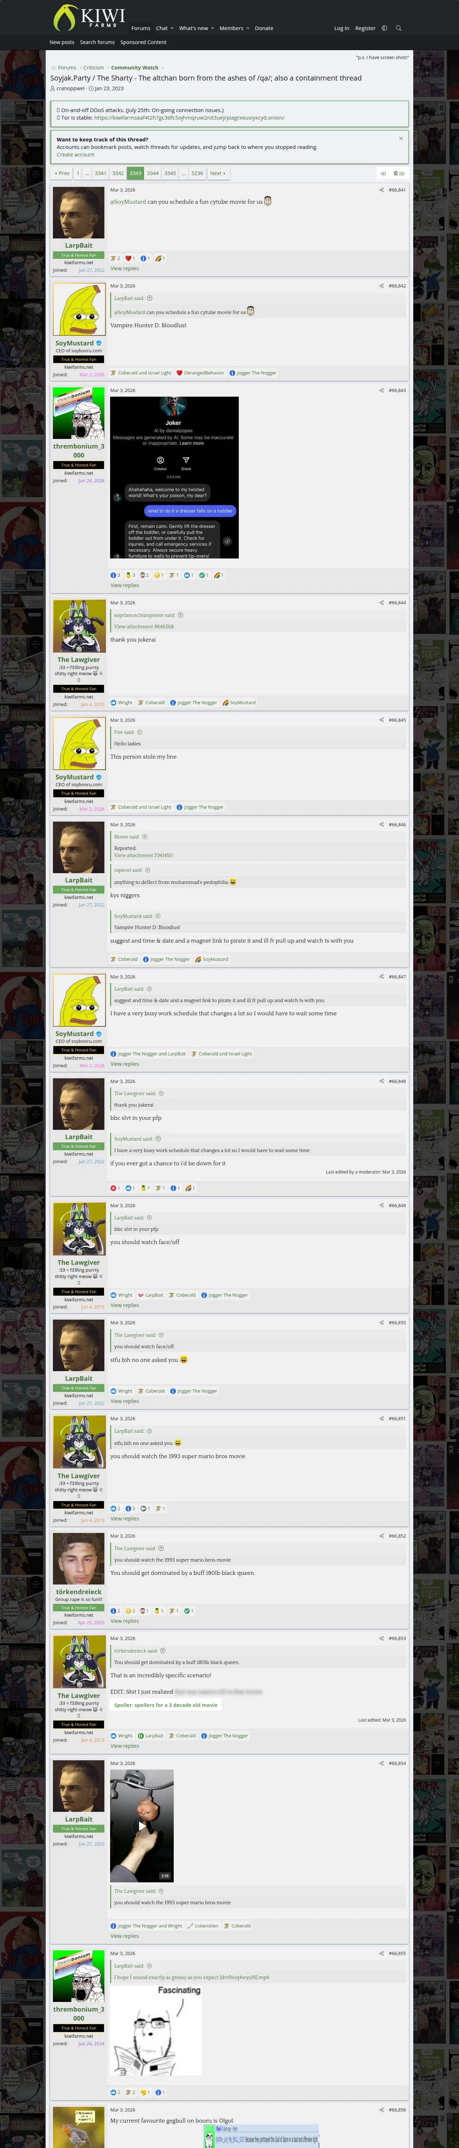
Task: Open the Donate nav item
Action: tap(264, 28)
